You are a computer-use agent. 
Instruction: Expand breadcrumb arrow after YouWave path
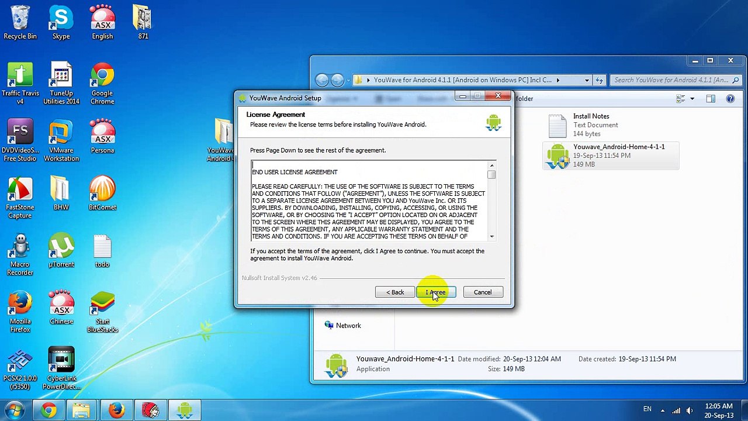pos(557,80)
